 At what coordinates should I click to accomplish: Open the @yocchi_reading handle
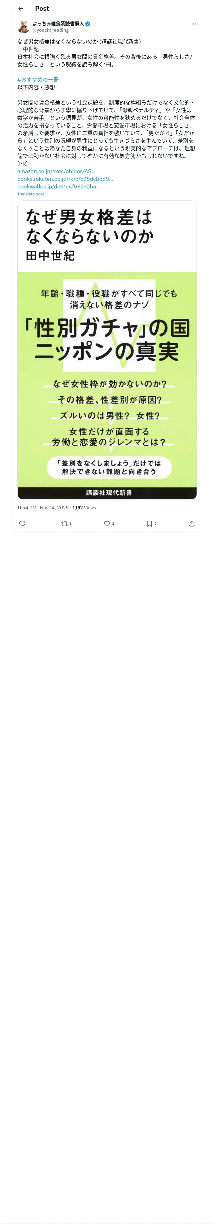coord(50,30)
